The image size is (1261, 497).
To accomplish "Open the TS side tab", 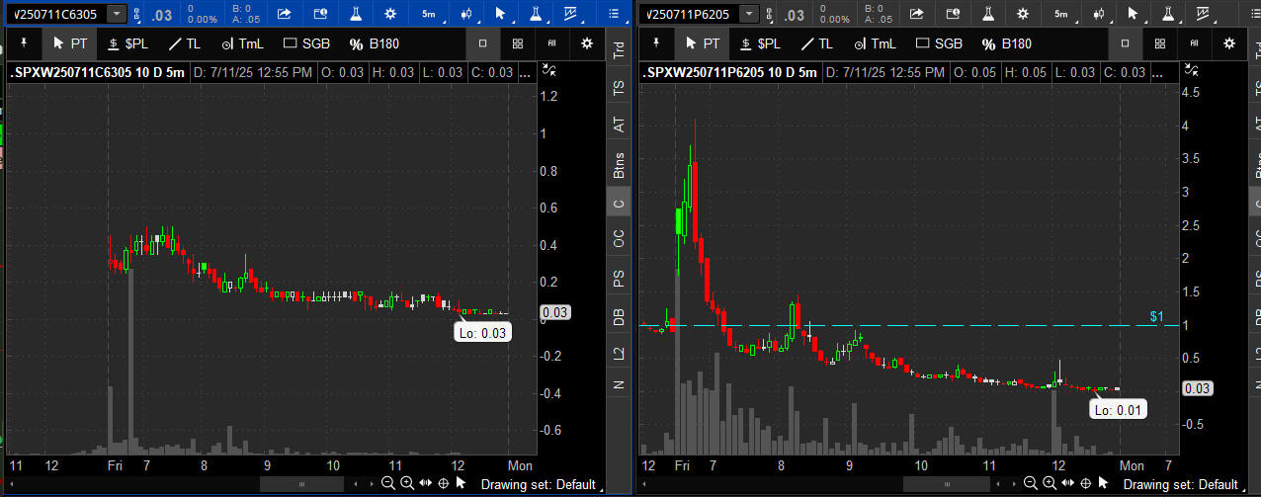I will [619, 88].
